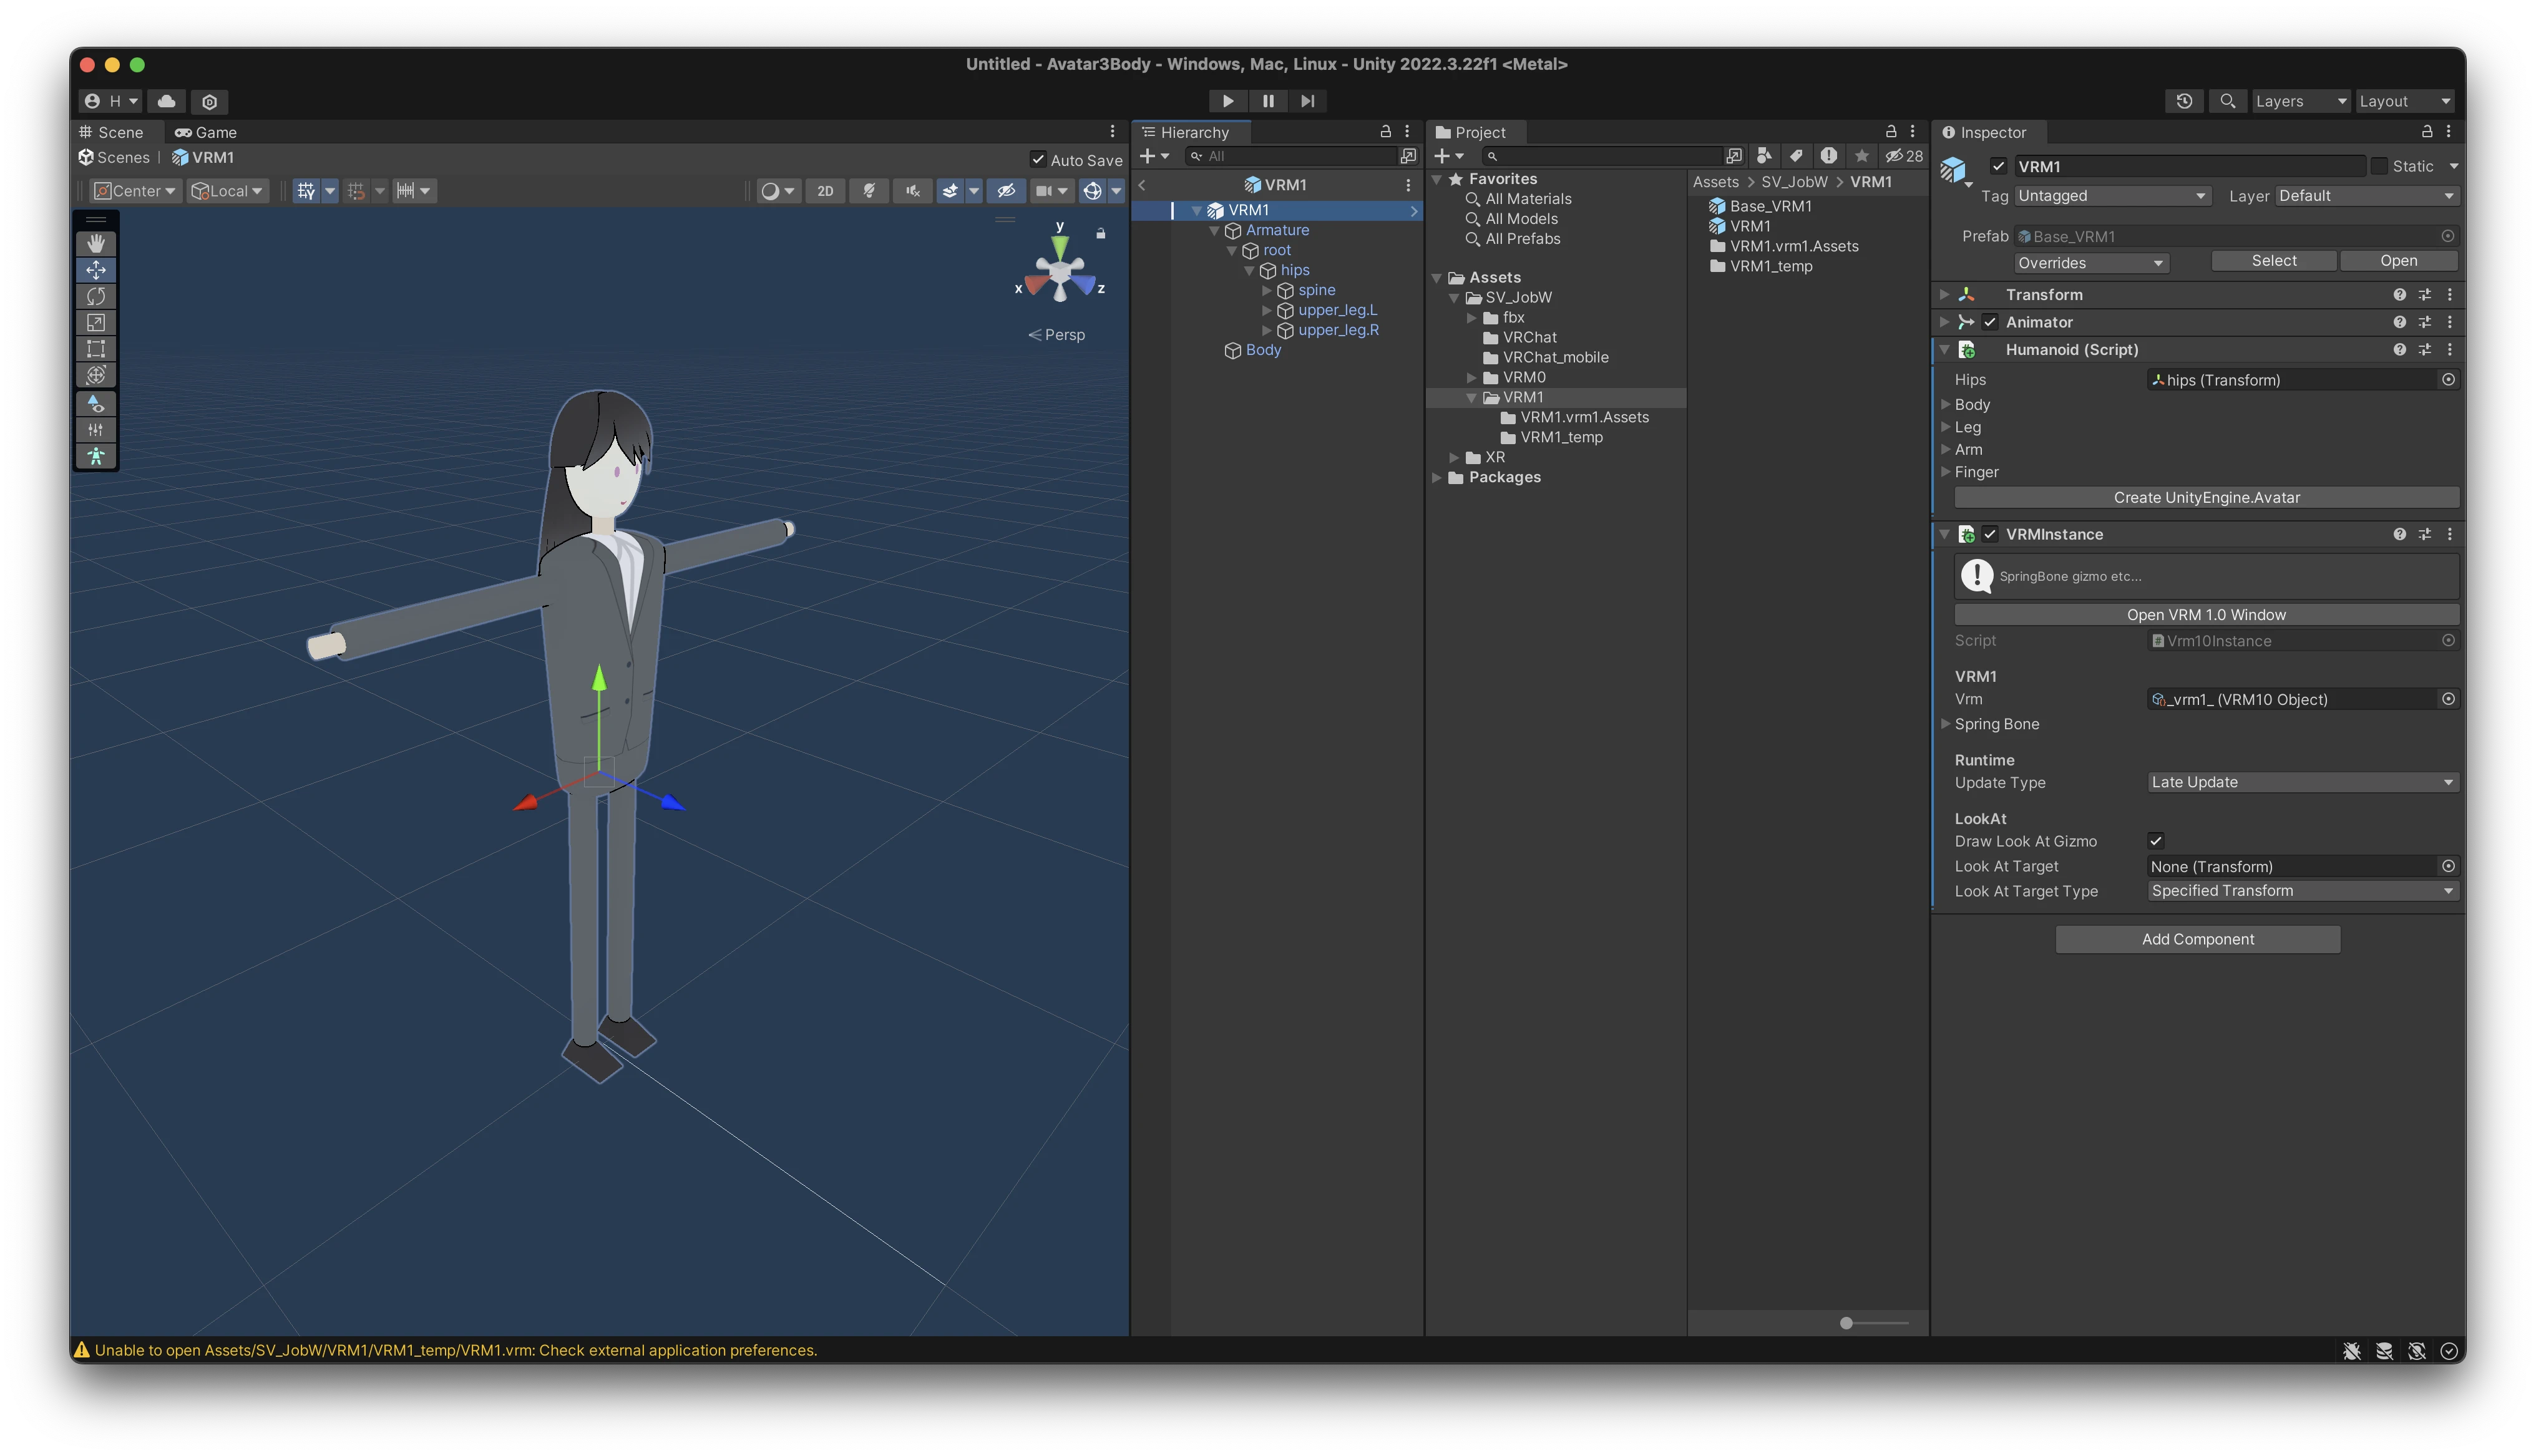
Task: Toggle the VRMInstance enabled checkbox
Action: [x=1990, y=534]
